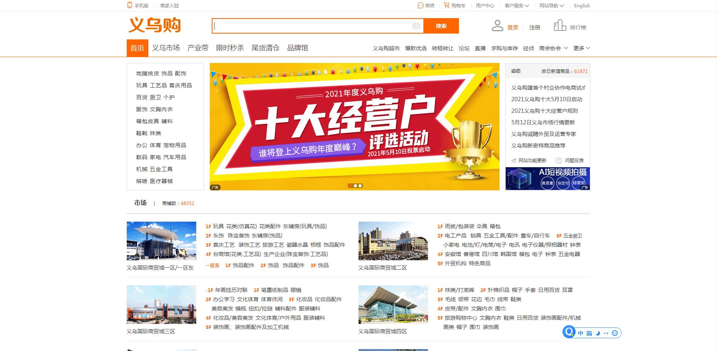
Task: Click the English language link
Action: tap(582, 5)
